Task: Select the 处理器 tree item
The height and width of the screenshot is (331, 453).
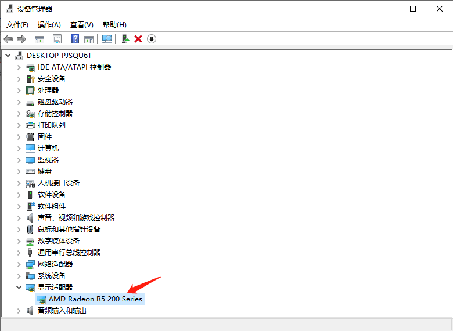Action: point(48,90)
